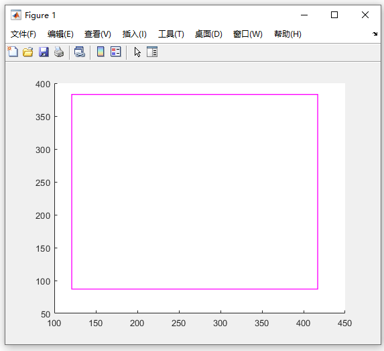Screen dimensions: 384x351
Task: Open the 工具(T) menu
Action: (x=171, y=34)
